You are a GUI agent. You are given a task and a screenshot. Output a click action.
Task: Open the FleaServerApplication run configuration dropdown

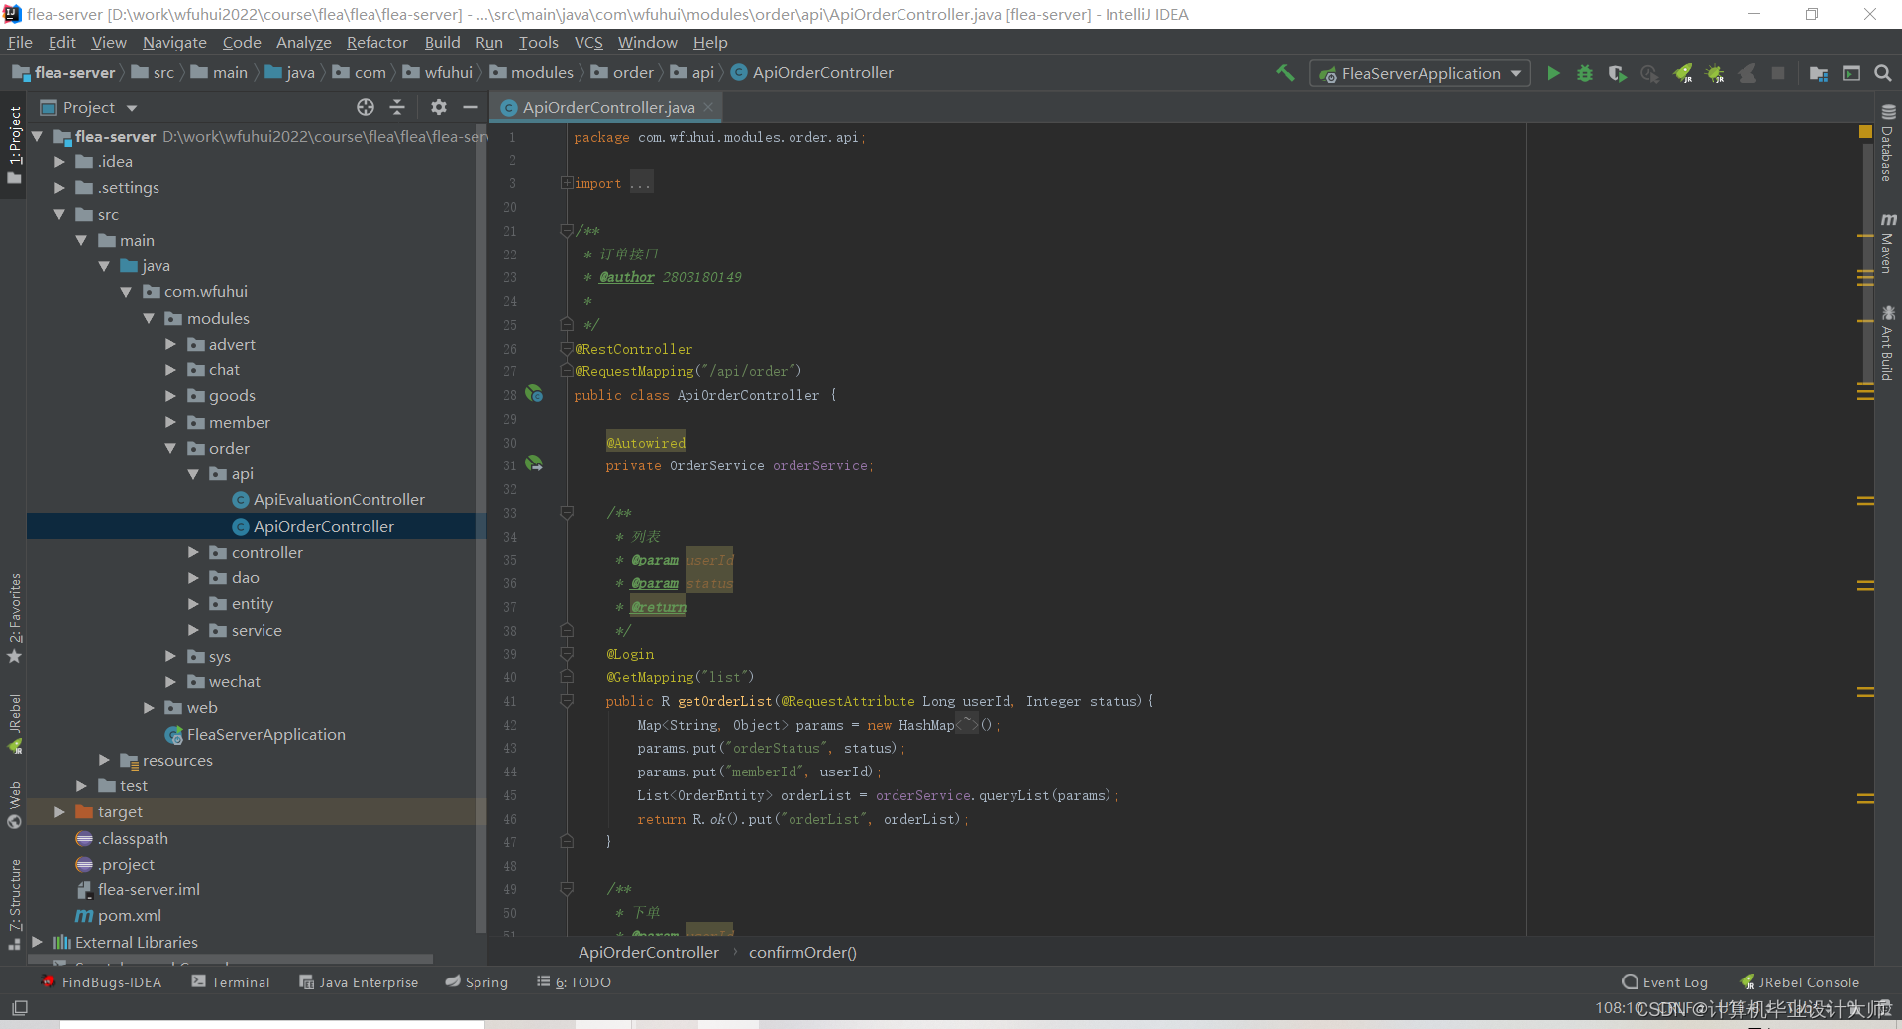coord(1420,73)
